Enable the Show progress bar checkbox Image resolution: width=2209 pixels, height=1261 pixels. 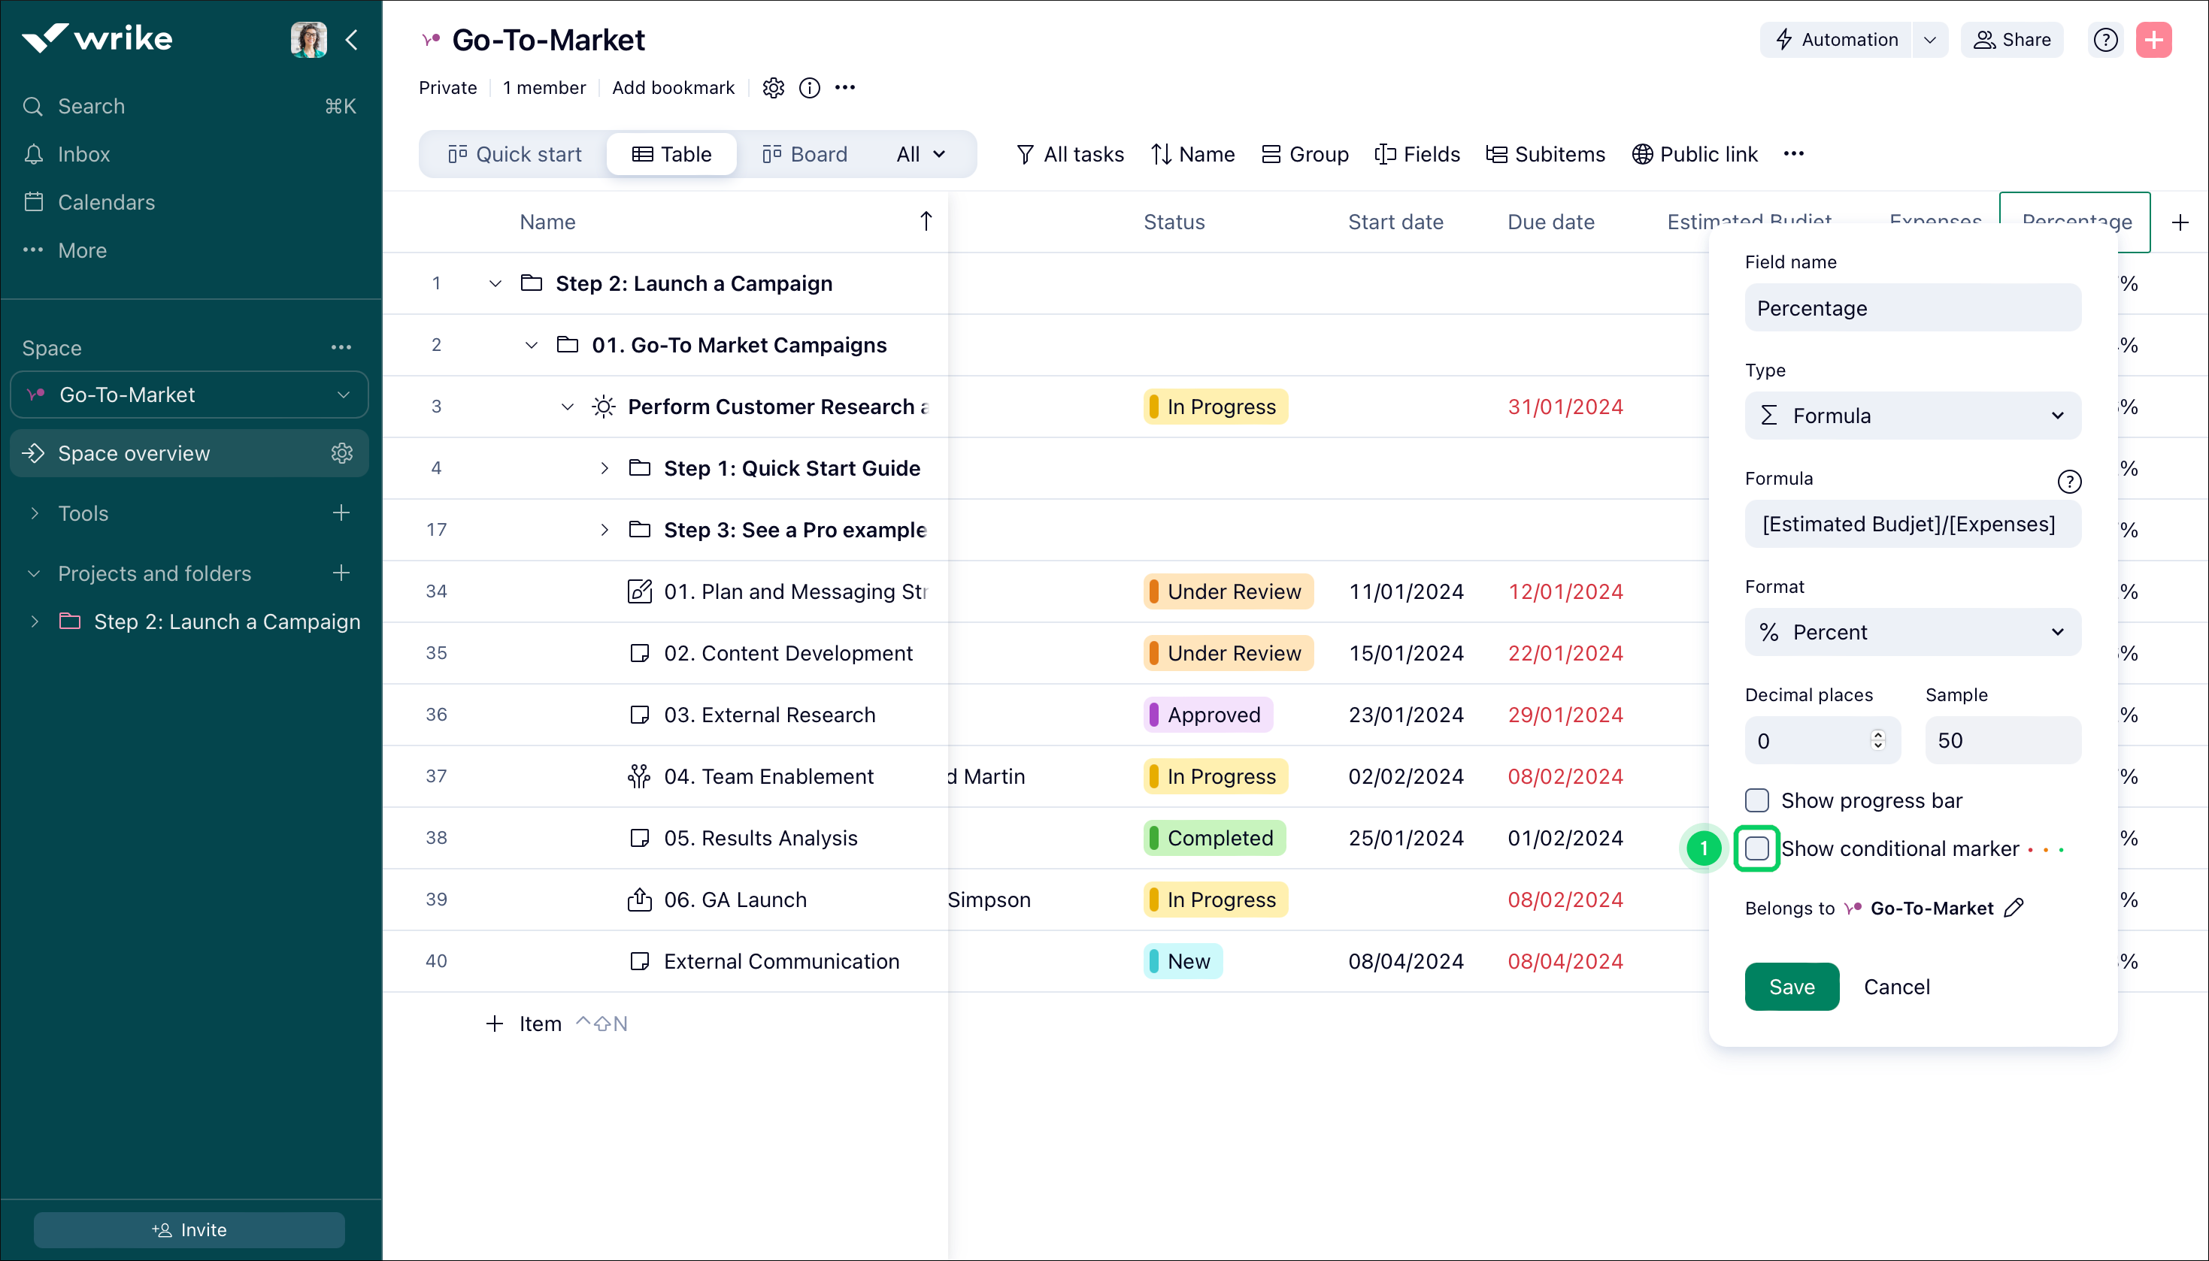pyautogui.click(x=1757, y=800)
